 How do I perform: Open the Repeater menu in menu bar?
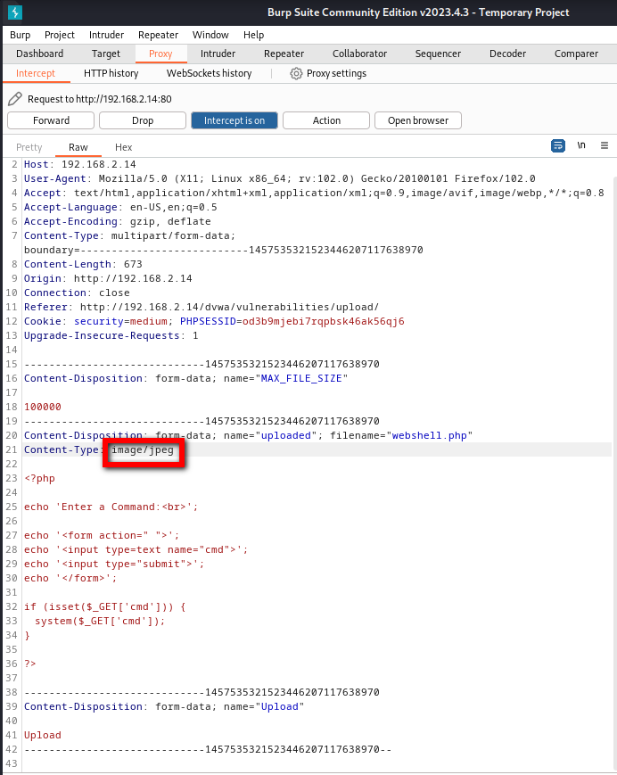coord(158,35)
